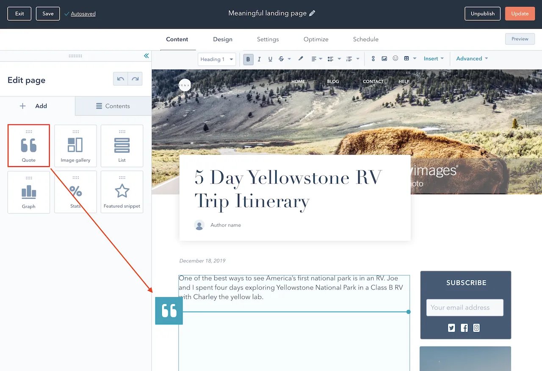Toggle bold formatting
Screen dimensions: 542x371
pos(249,59)
